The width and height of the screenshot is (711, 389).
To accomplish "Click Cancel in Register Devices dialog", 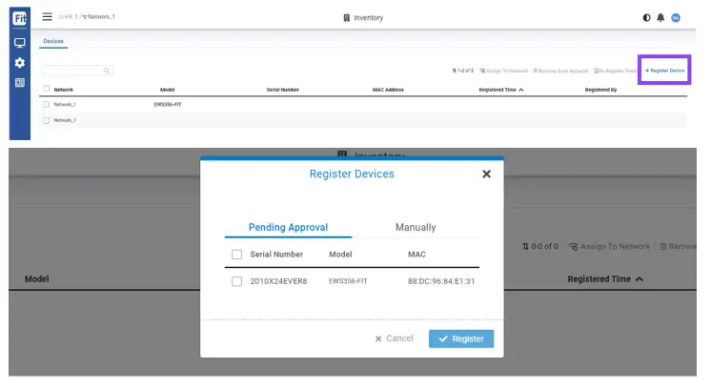I will point(394,338).
